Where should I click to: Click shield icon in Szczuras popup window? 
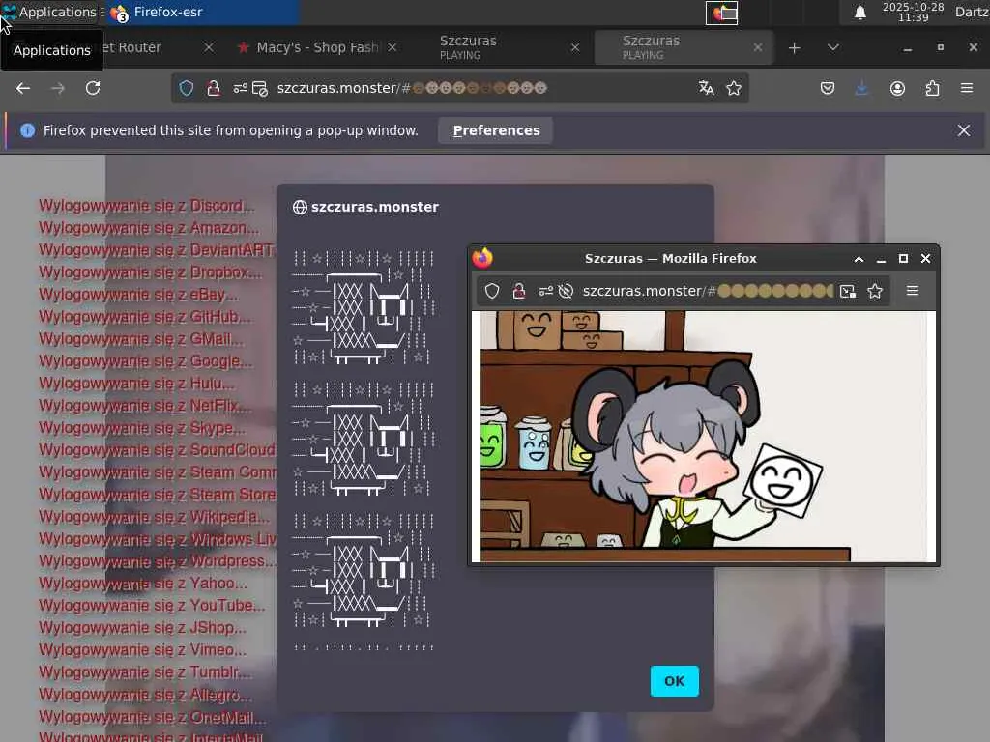pyautogui.click(x=492, y=291)
